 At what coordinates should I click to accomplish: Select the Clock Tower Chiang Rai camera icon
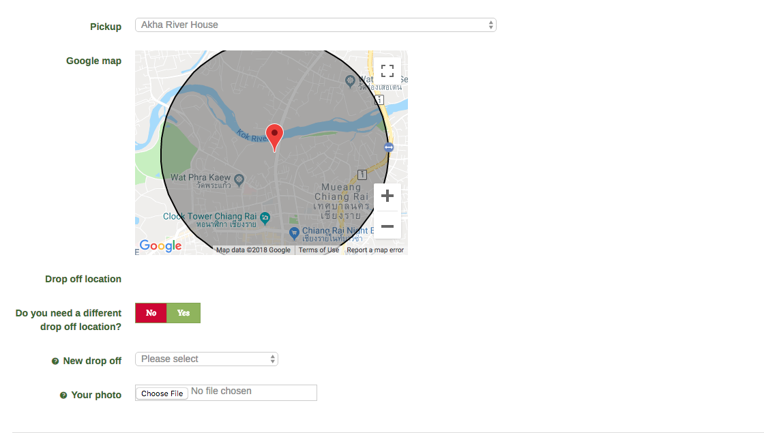pyautogui.click(x=265, y=218)
